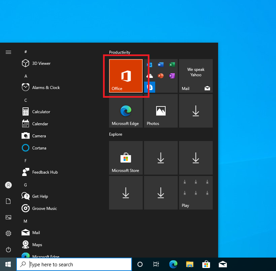This screenshot has height=271, width=276.
Task: Open the user account icon in sidebar
Action: (x=8, y=185)
